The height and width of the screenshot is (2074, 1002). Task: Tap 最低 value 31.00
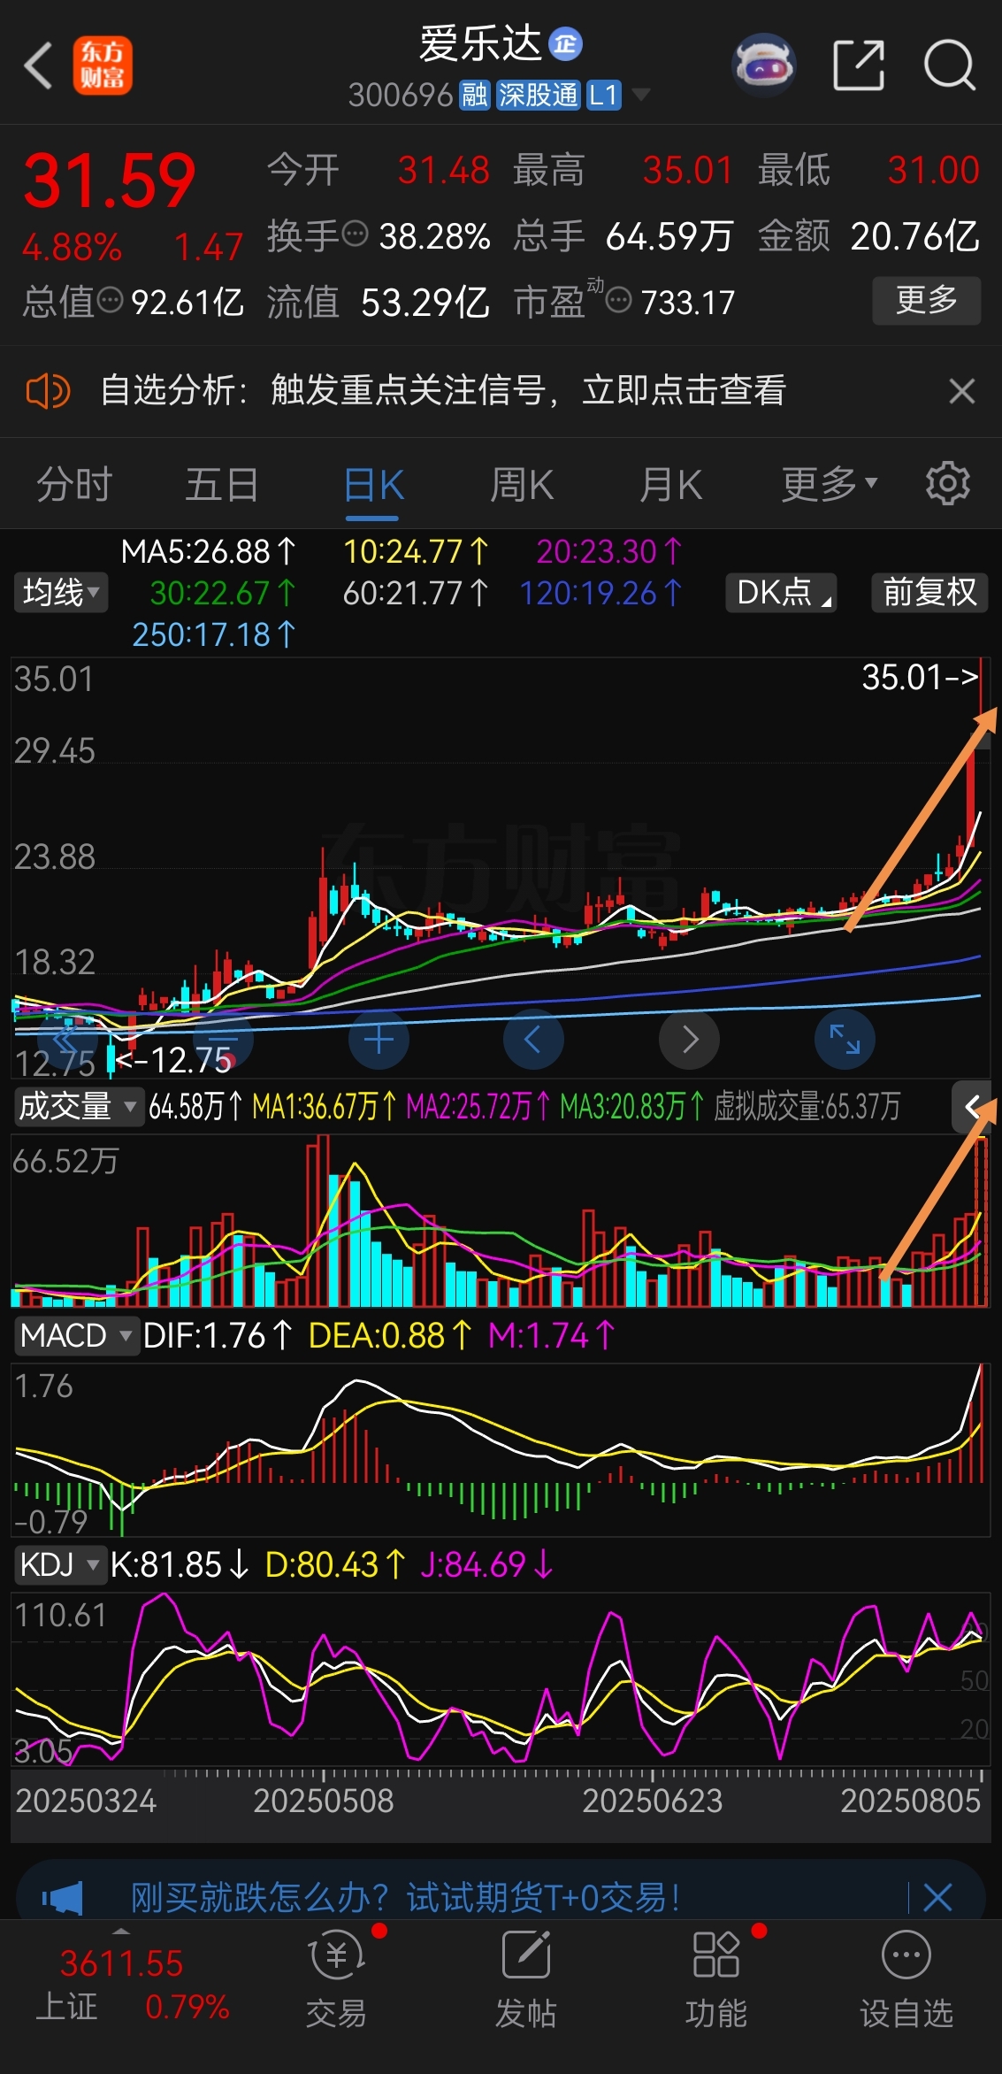[933, 170]
